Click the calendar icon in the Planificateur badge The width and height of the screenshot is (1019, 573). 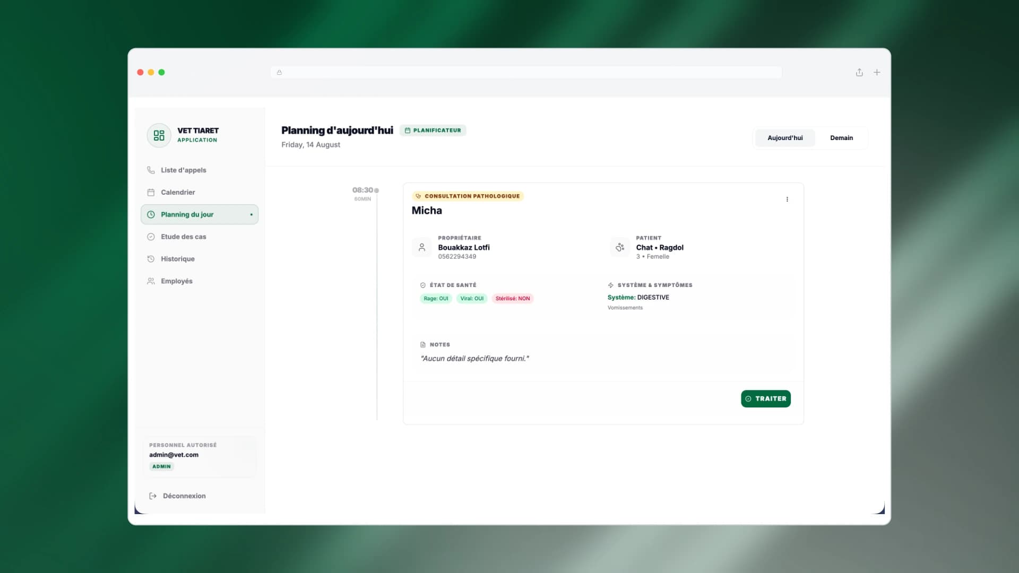pyautogui.click(x=408, y=131)
